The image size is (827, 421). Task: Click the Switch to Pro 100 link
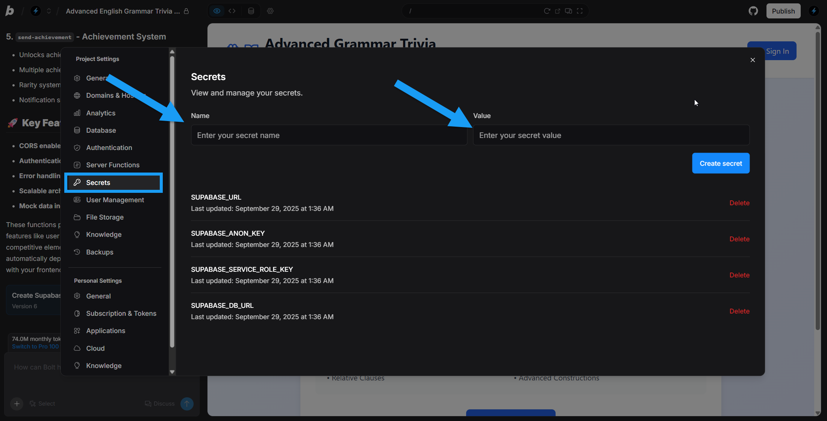[x=35, y=347]
